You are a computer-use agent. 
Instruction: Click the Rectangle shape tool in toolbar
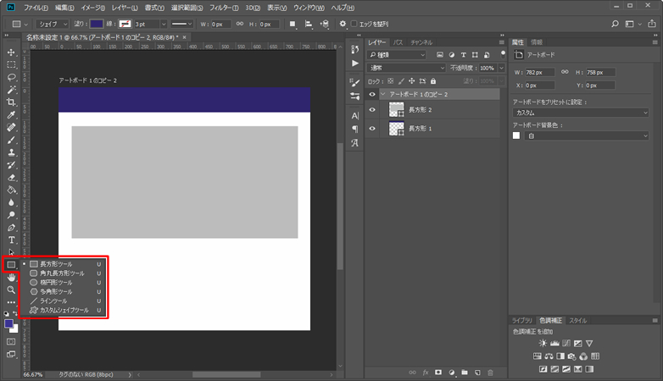click(11, 265)
